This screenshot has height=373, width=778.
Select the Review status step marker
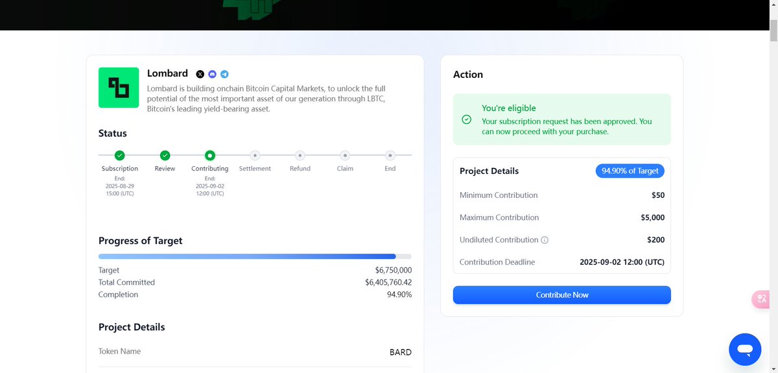point(165,155)
